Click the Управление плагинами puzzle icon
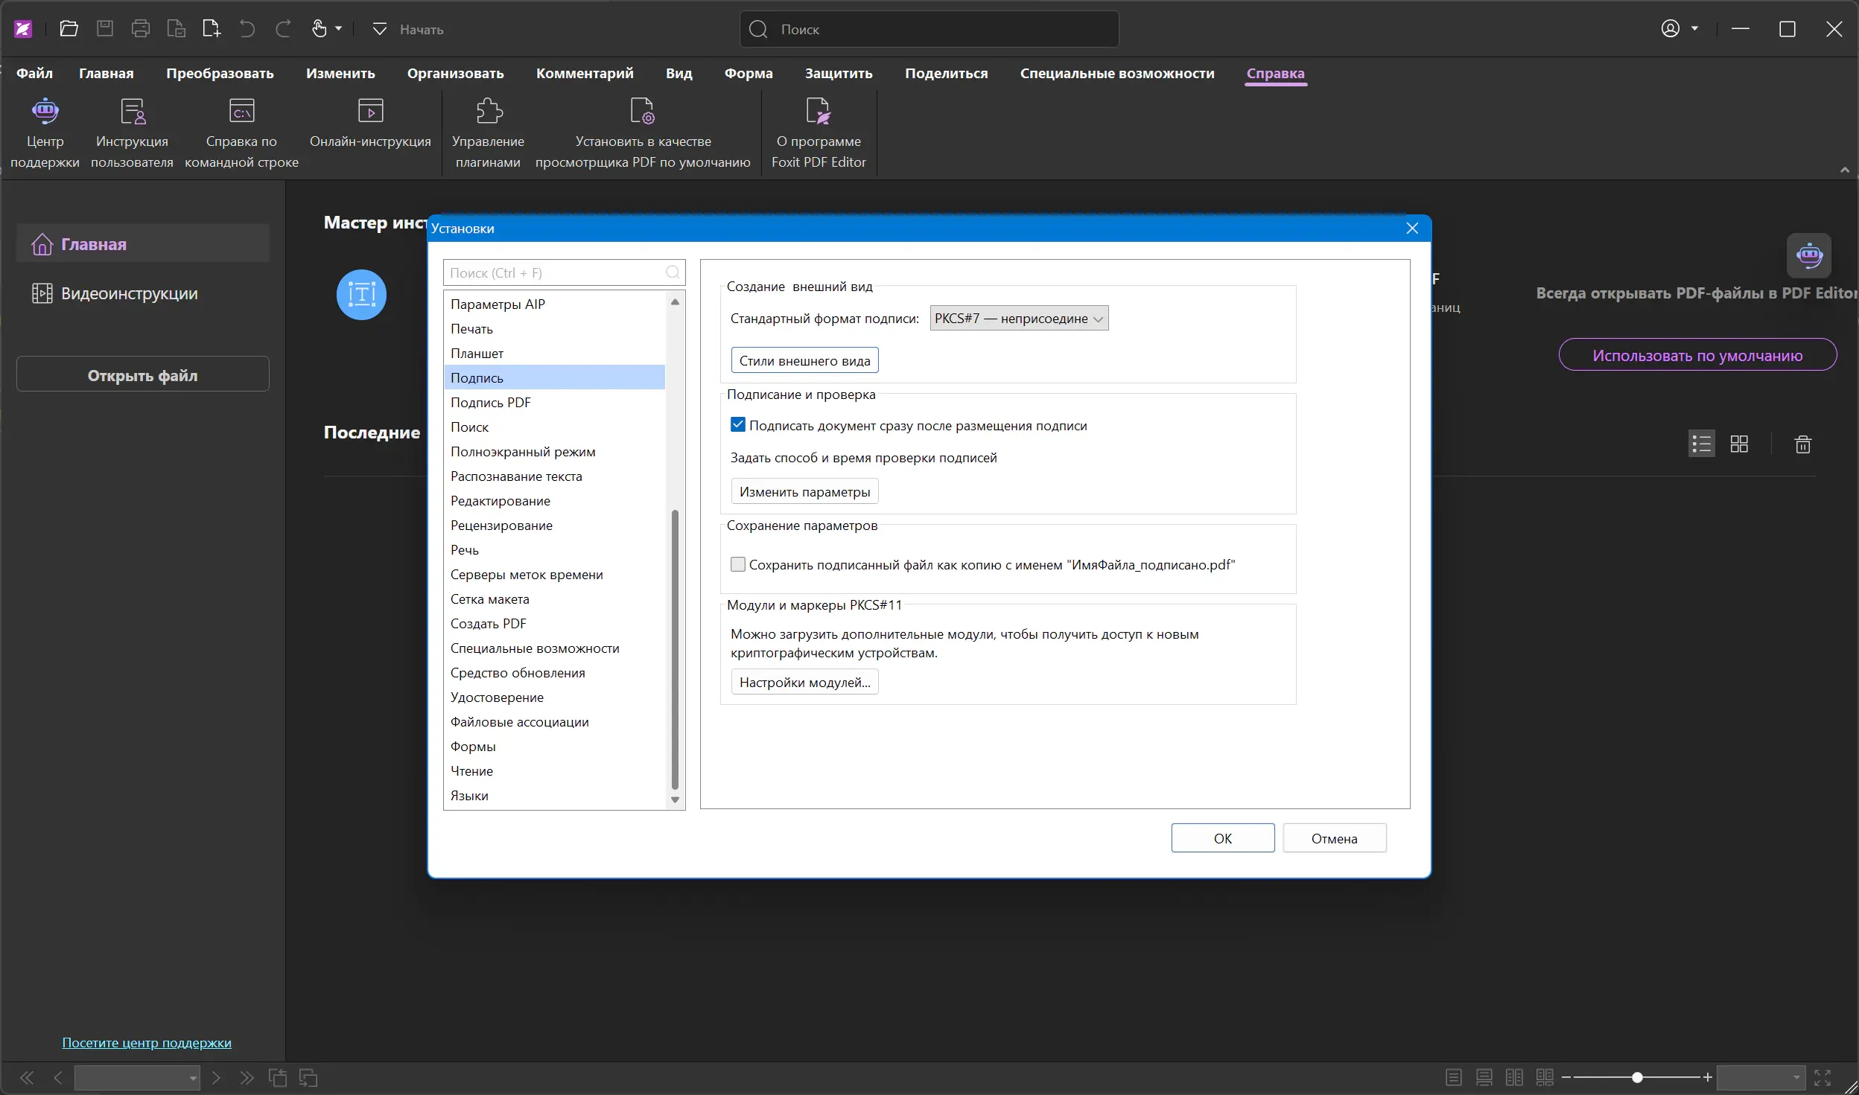 [x=489, y=112]
